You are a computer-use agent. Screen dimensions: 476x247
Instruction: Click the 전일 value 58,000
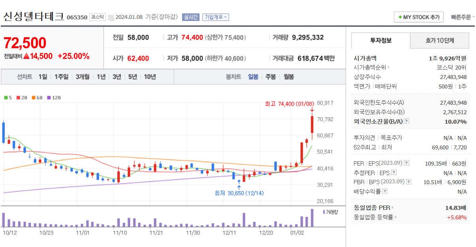(138, 38)
